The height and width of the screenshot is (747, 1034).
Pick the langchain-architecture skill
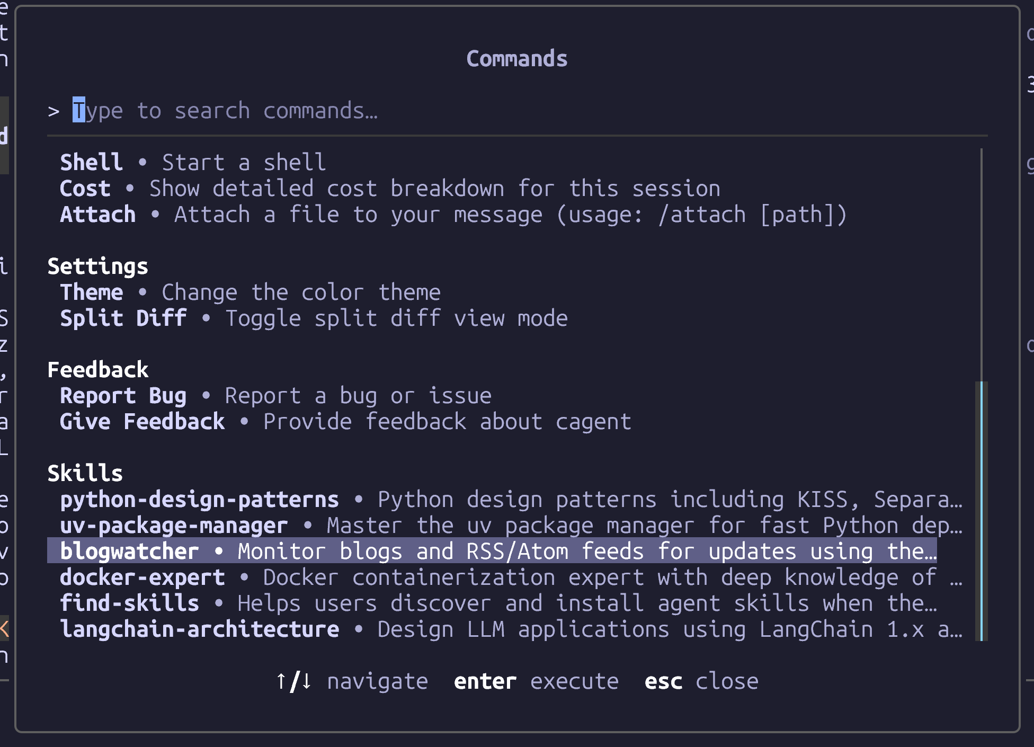pyautogui.click(x=199, y=629)
